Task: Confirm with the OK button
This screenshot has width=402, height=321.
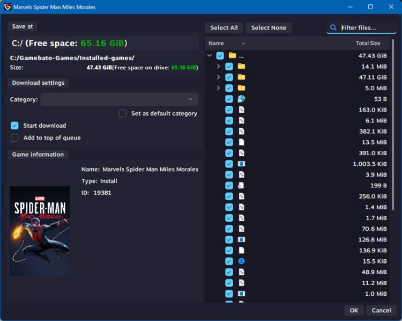Action: pos(354,310)
